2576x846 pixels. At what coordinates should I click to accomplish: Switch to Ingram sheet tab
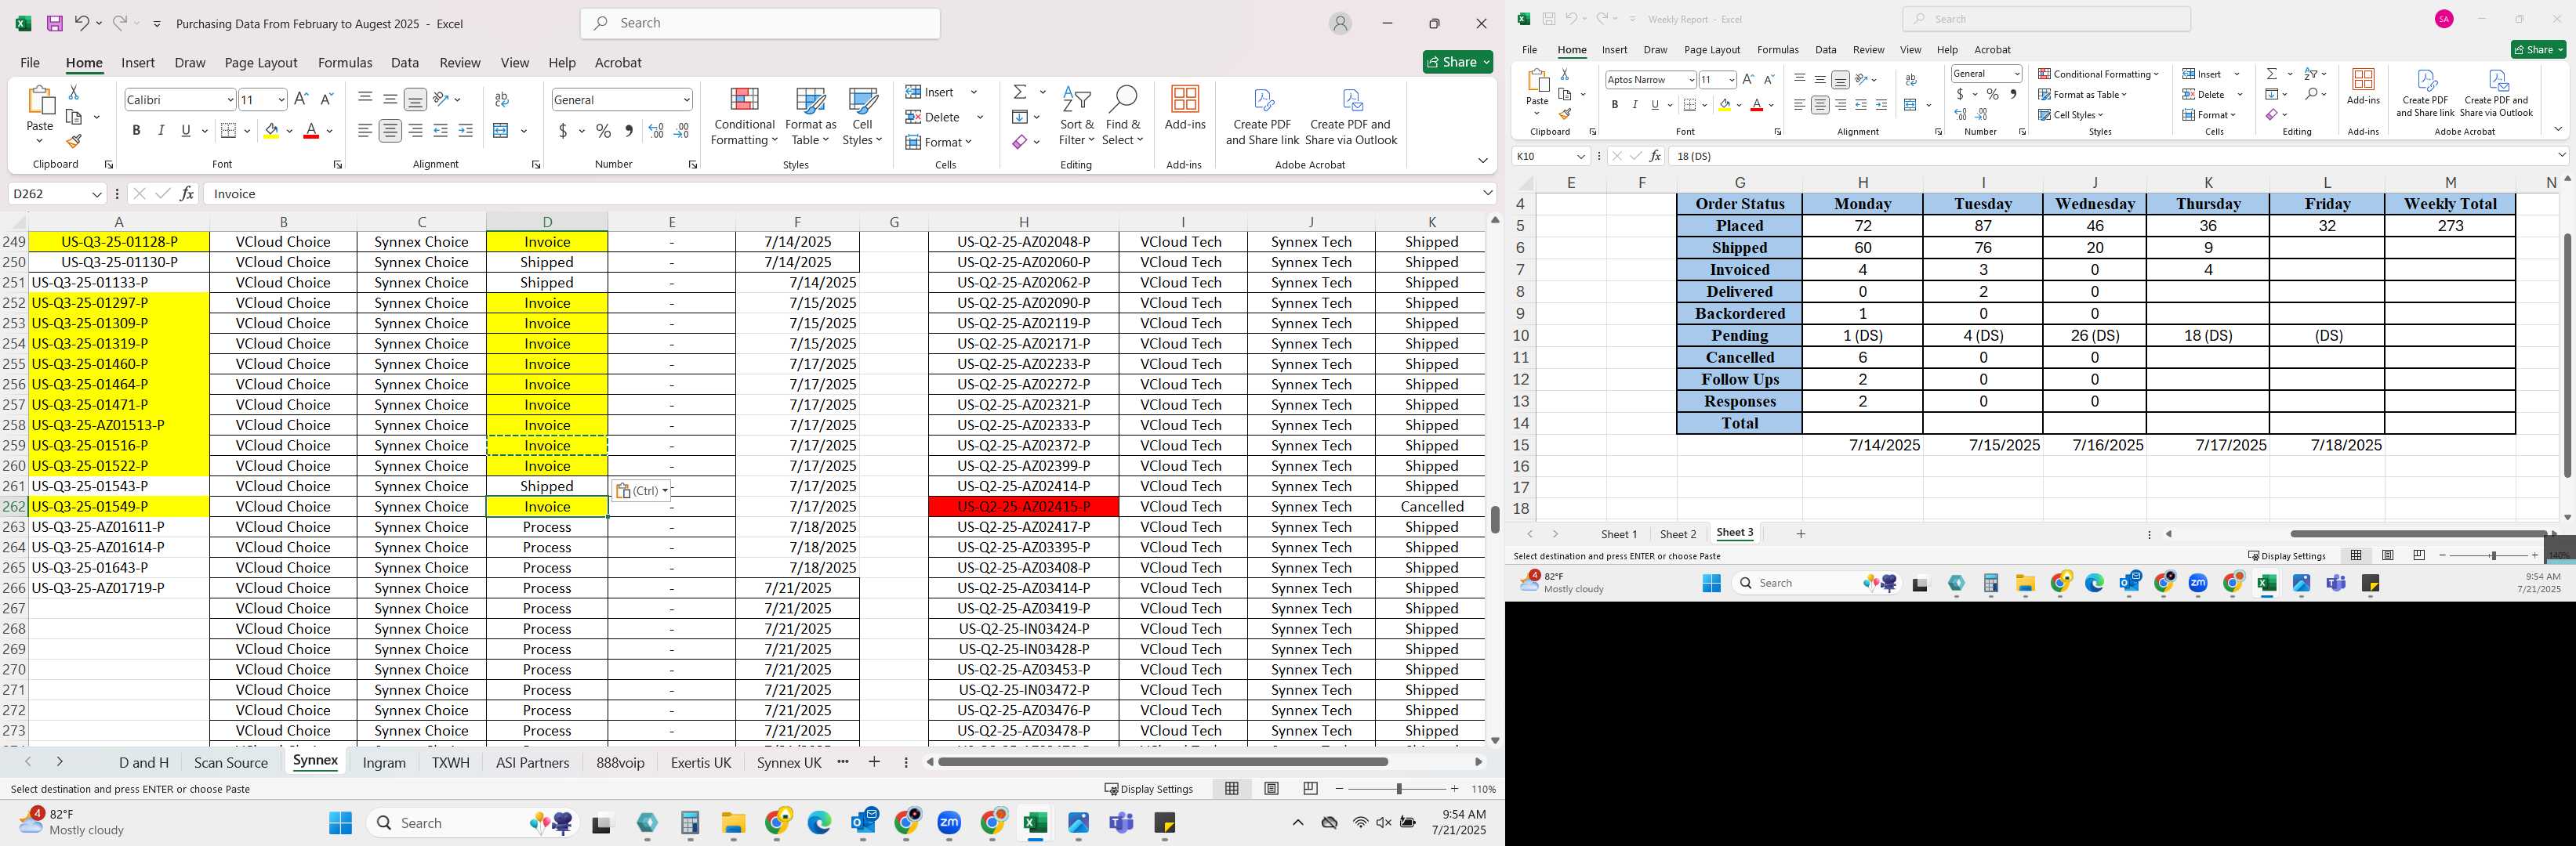[x=384, y=762]
